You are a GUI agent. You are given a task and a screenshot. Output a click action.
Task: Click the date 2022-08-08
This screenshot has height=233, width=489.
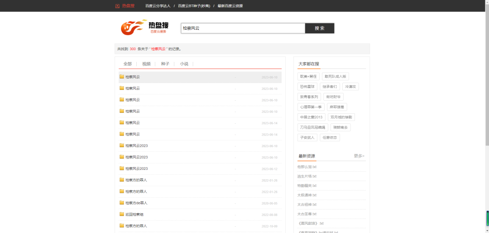269,214
